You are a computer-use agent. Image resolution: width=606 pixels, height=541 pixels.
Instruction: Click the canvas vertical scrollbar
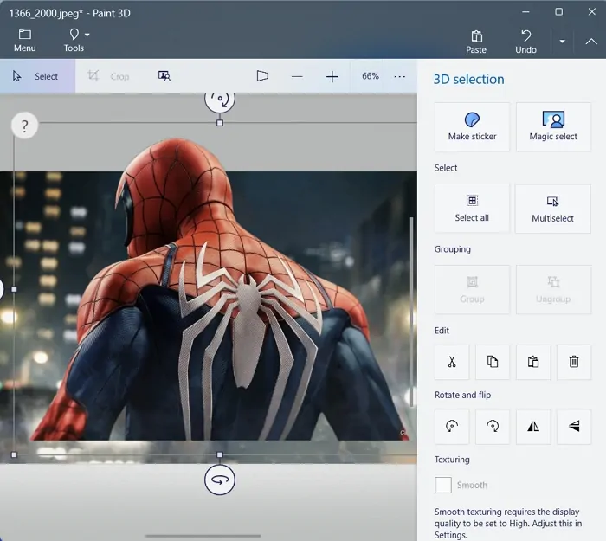pyautogui.click(x=412, y=312)
